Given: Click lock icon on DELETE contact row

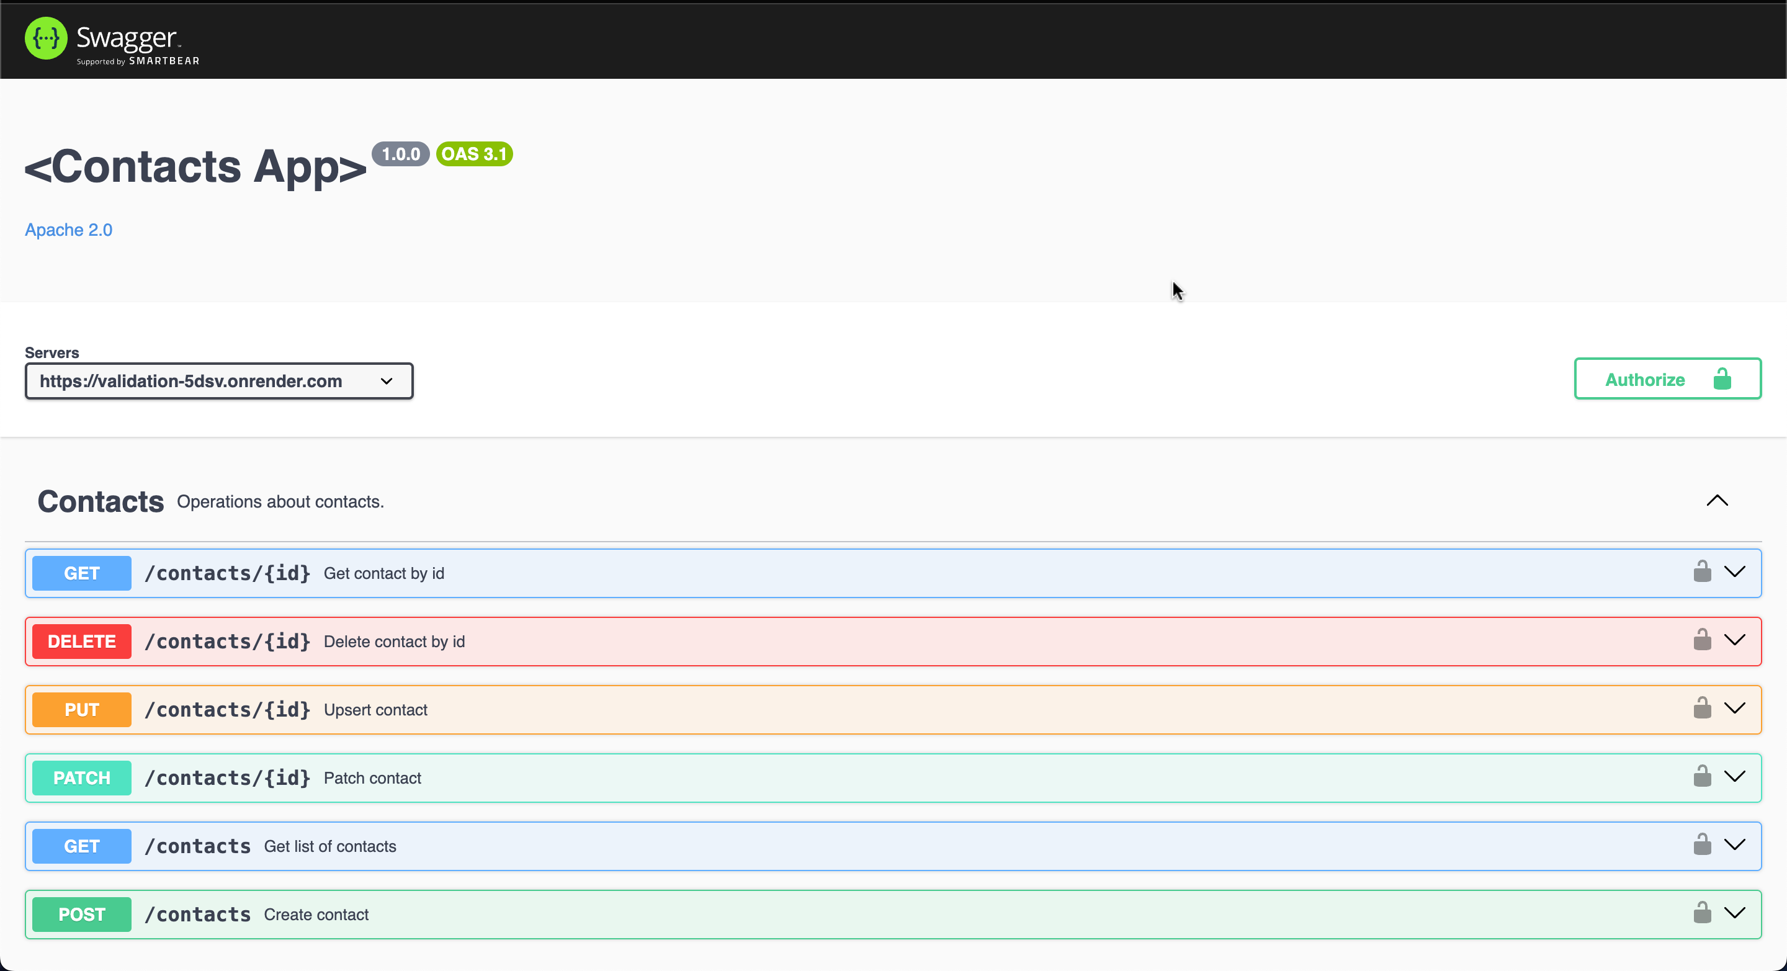Looking at the screenshot, I should pyautogui.click(x=1701, y=640).
